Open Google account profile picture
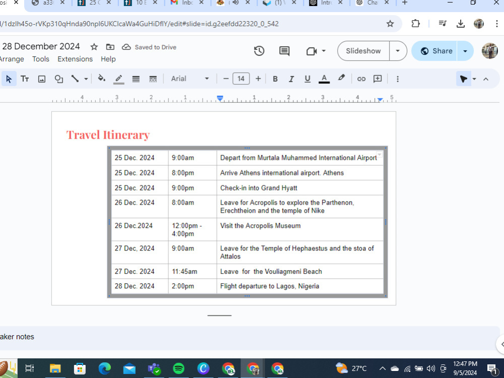Screen dimensions: 504x378 tap(489, 51)
